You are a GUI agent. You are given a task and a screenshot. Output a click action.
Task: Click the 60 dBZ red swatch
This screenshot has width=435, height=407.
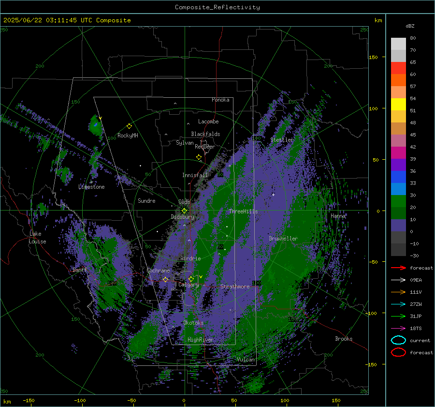click(398, 68)
